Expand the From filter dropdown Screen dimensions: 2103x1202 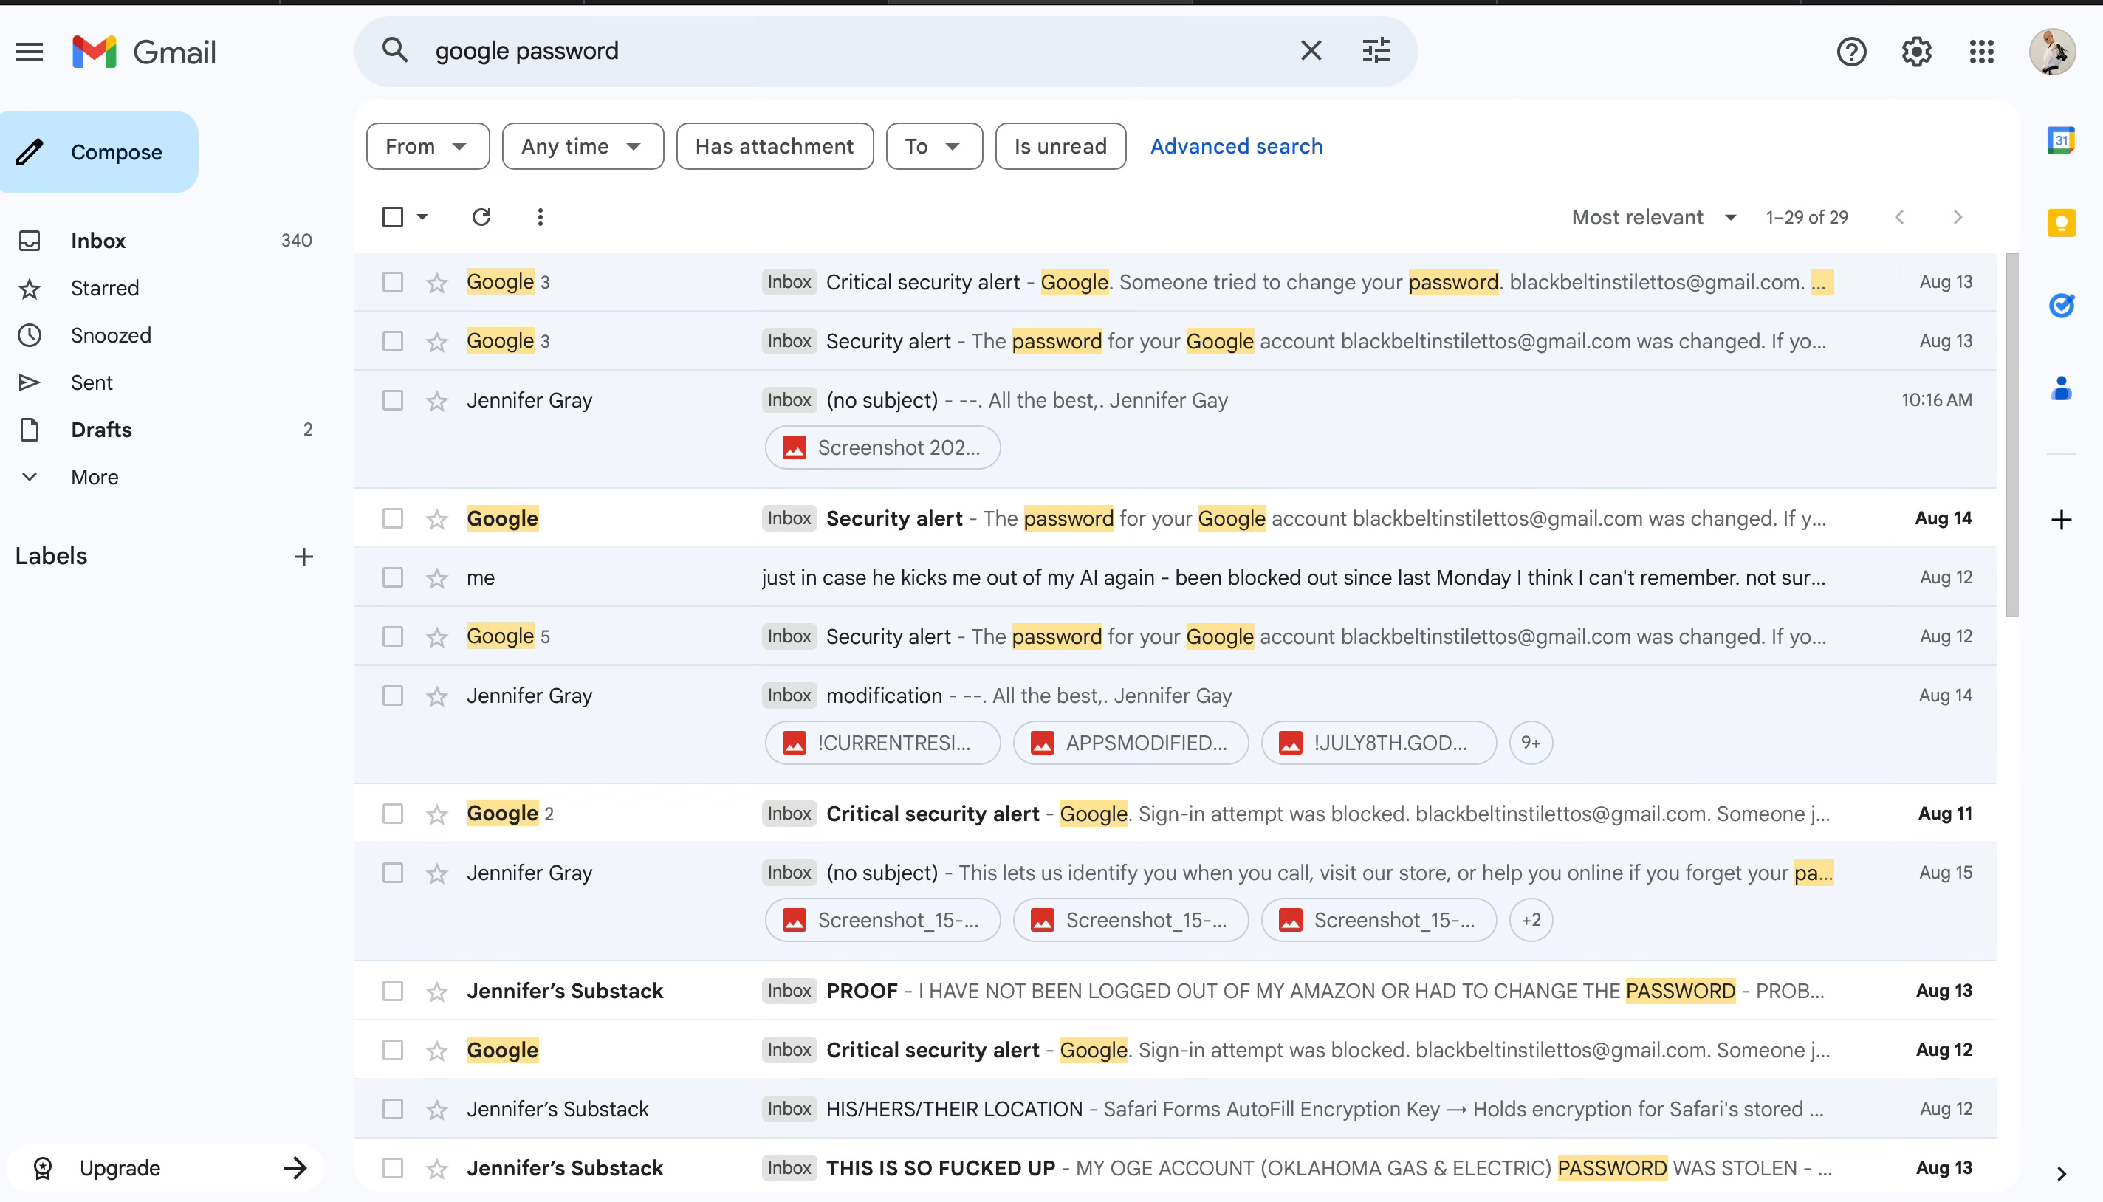[x=427, y=146]
